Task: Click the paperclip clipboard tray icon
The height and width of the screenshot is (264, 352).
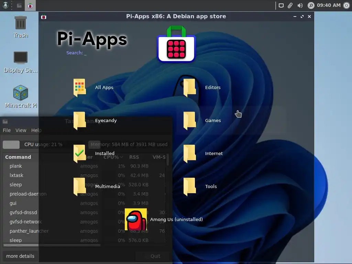Action: click(x=290, y=5)
